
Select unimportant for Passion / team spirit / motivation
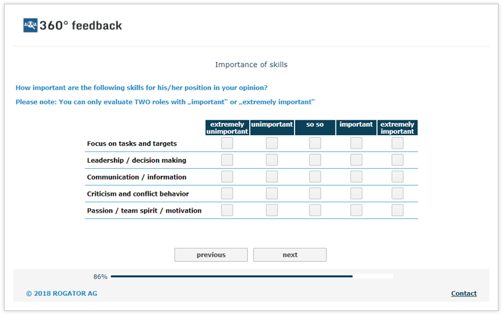pos(272,211)
